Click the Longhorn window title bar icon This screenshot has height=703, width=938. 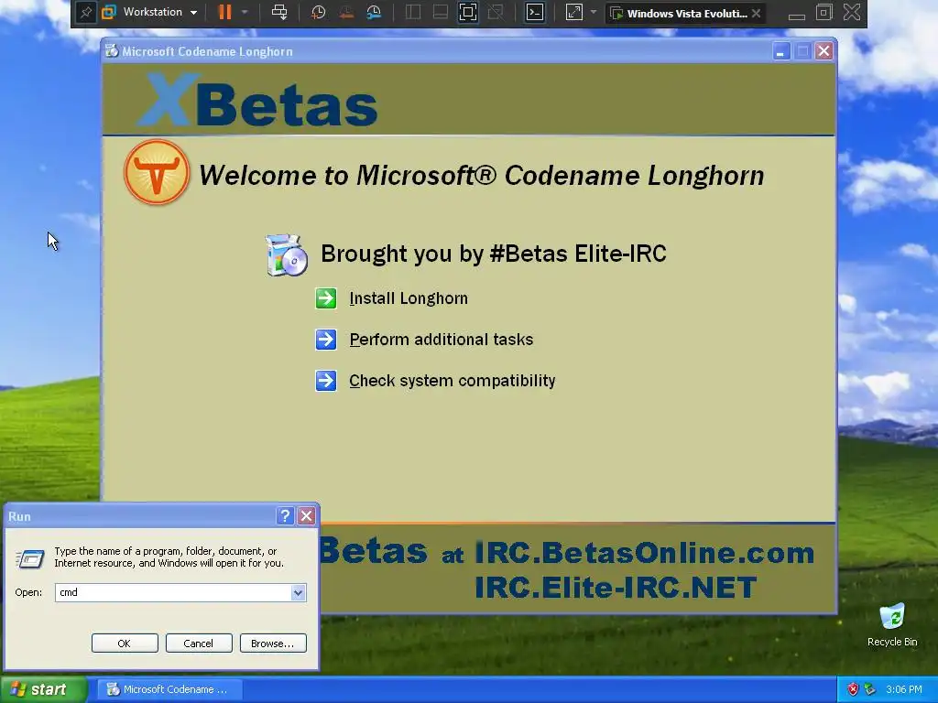point(112,51)
